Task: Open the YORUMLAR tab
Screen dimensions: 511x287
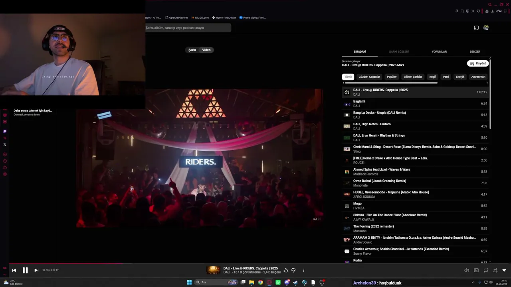Action: click(x=439, y=52)
